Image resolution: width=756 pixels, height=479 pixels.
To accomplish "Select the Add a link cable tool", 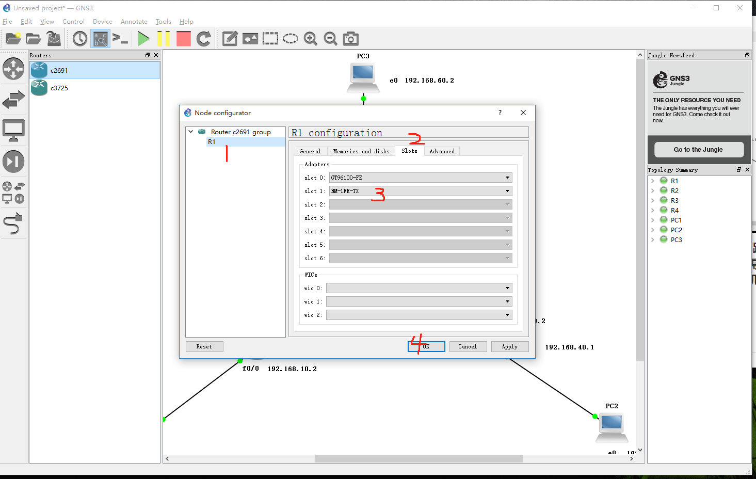I will click(x=13, y=223).
